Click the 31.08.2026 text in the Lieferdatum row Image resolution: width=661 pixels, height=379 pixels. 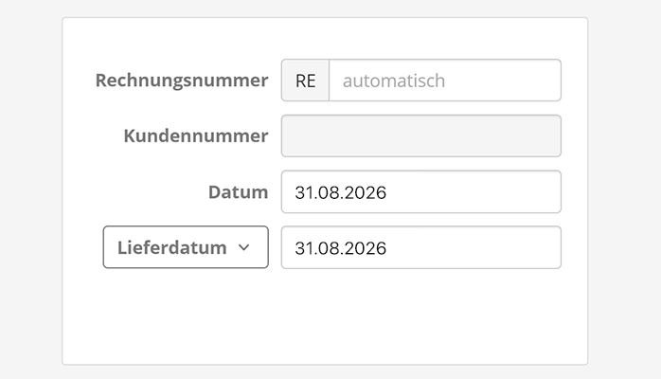click(341, 247)
